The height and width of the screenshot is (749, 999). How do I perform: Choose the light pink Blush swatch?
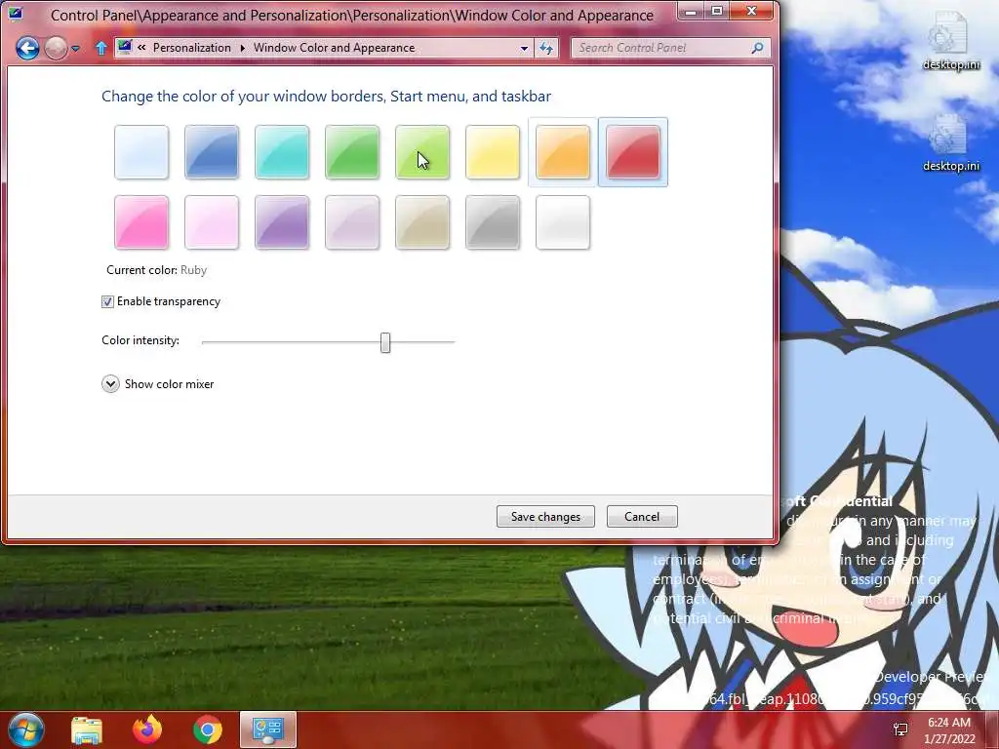[x=212, y=222]
